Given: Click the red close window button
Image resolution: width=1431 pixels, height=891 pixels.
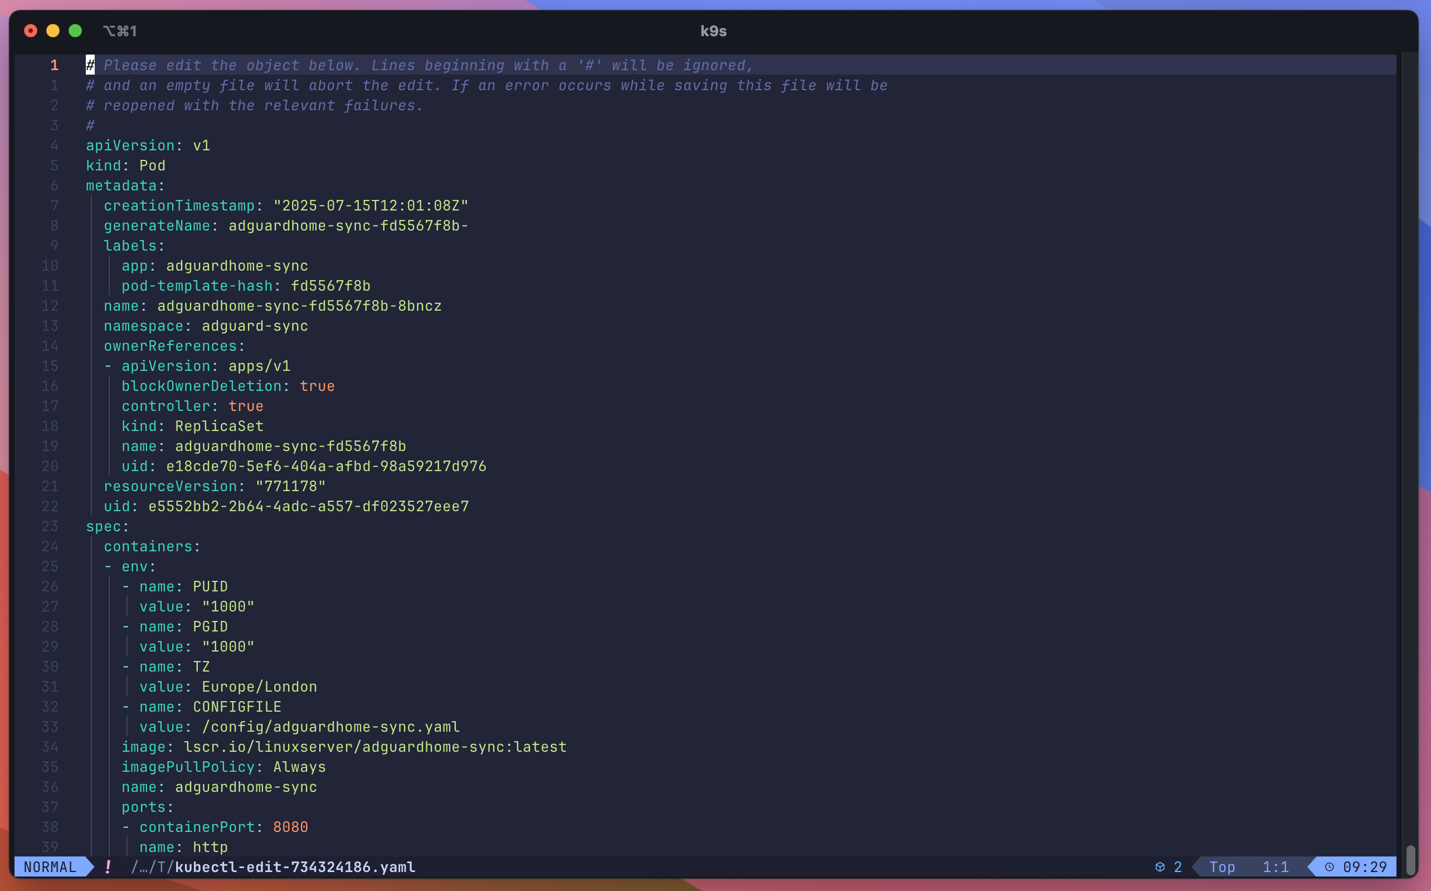Looking at the screenshot, I should tap(31, 31).
